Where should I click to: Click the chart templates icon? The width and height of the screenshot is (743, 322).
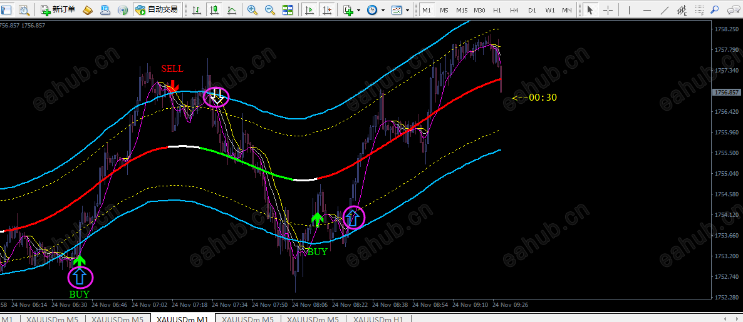(396, 9)
